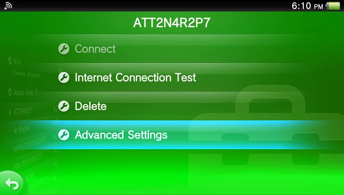The image size is (344, 195).
Task: Tap the faded wrench icon beside Access Points
Action: (10, 92)
